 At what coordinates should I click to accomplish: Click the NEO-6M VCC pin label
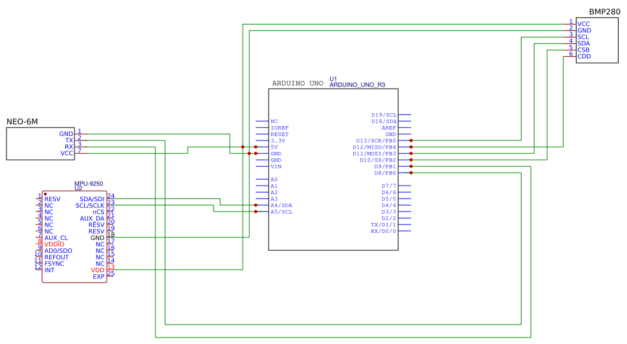click(67, 153)
